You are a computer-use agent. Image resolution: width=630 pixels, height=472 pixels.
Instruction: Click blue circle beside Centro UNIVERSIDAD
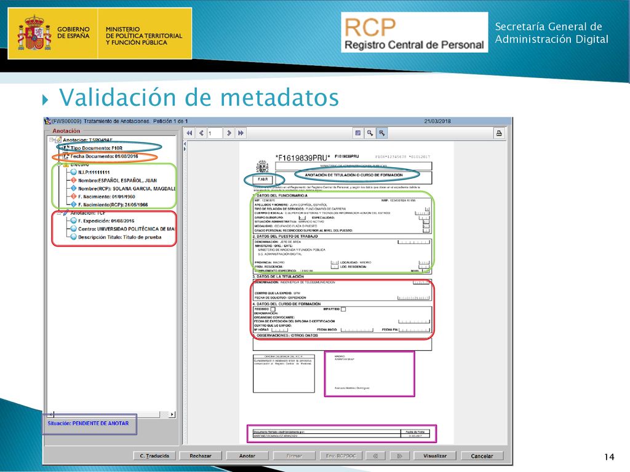(74, 229)
